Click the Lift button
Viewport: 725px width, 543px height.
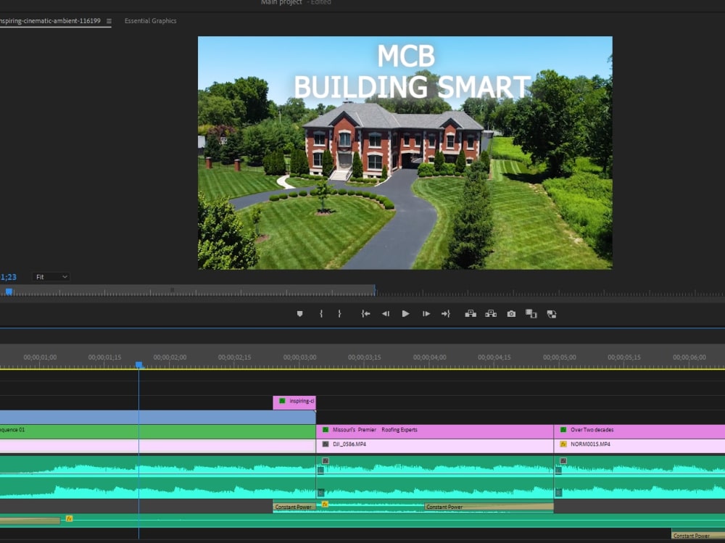(471, 314)
